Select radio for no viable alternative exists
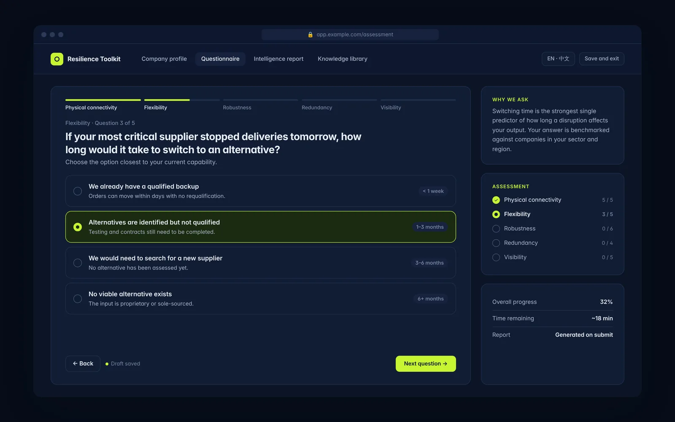 coord(78,299)
